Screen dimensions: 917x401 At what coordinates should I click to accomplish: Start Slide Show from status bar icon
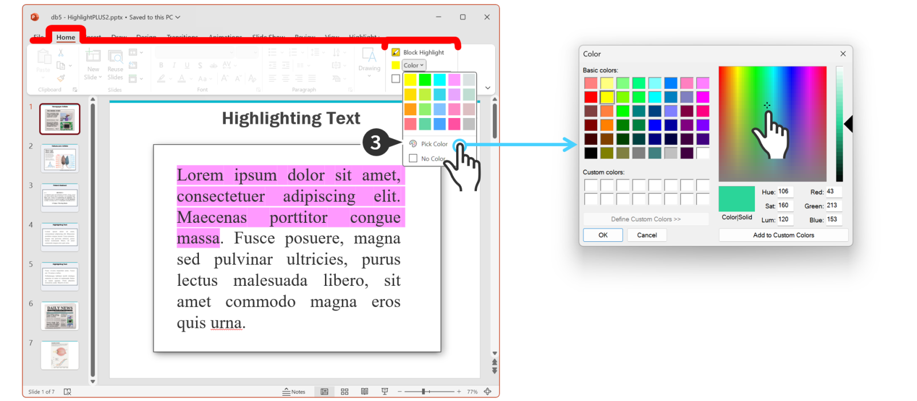tap(385, 392)
